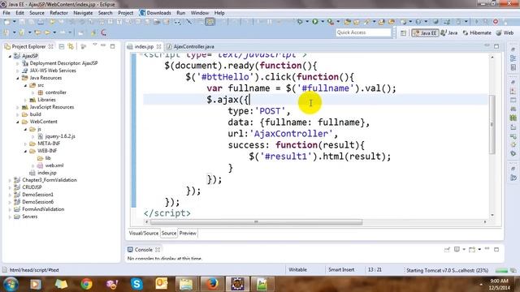The width and height of the screenshot is (520, 292).
Task: Click the Save toolbar icon
Action: tap(22, 22)
